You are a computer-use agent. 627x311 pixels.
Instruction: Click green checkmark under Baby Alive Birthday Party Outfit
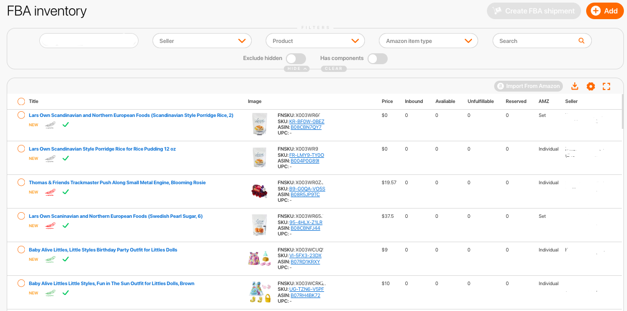pos(66,259)
